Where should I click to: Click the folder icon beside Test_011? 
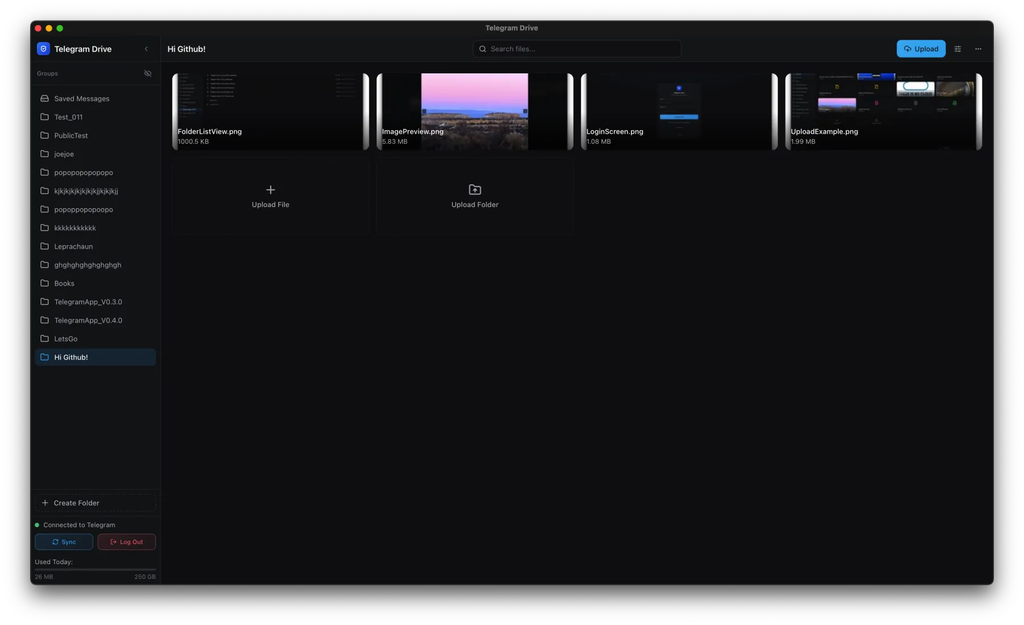tap(44, 117)
